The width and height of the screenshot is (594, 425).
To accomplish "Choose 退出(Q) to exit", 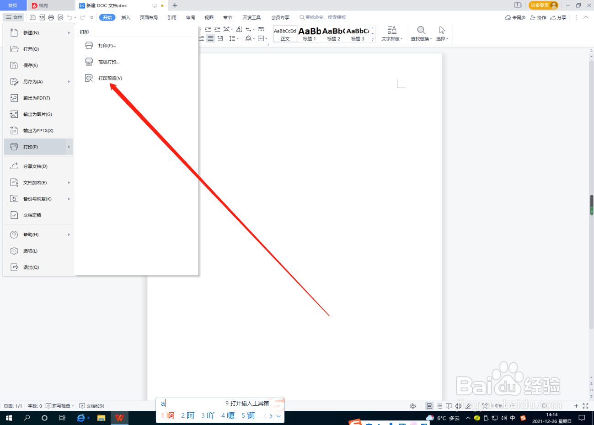I will pos(38,267).
